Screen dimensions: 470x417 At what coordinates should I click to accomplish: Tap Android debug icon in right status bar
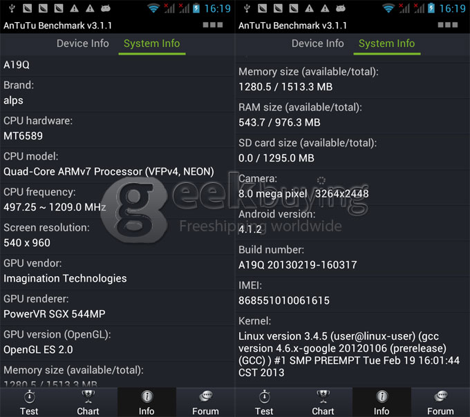point(341,8)
